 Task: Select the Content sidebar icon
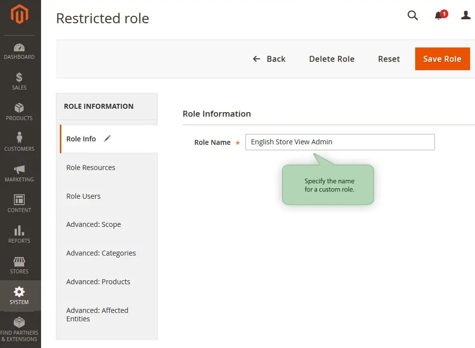pos(19,203)
